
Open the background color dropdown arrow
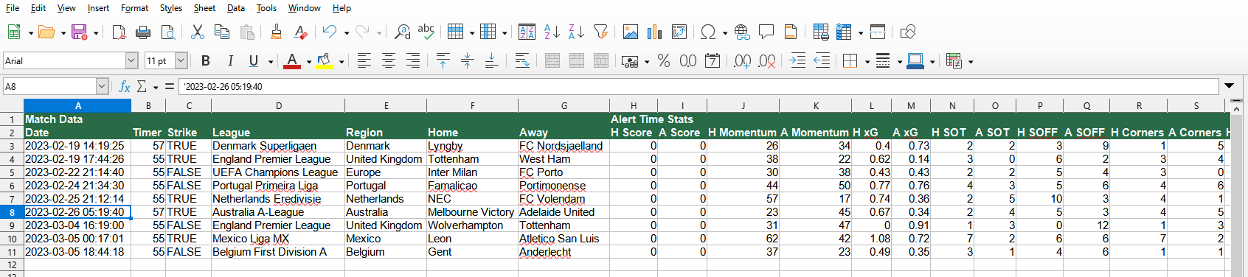click(342, 61)
